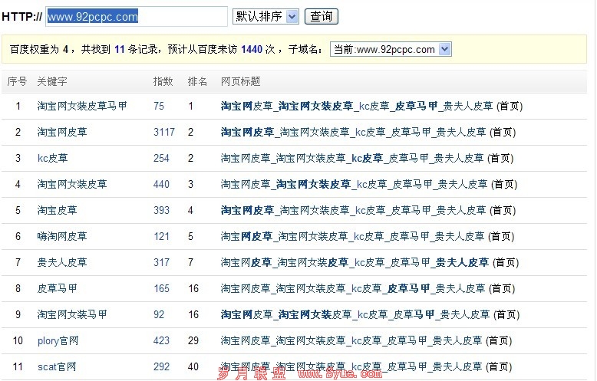This screenshot has width=597, height=381.
Task: Click the 贵夫人皮草 keyword link
Action: coord(62,262)
